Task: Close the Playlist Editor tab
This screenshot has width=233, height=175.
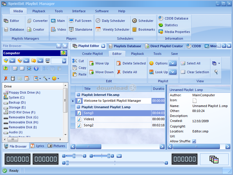Action: (x=103, y=46)
